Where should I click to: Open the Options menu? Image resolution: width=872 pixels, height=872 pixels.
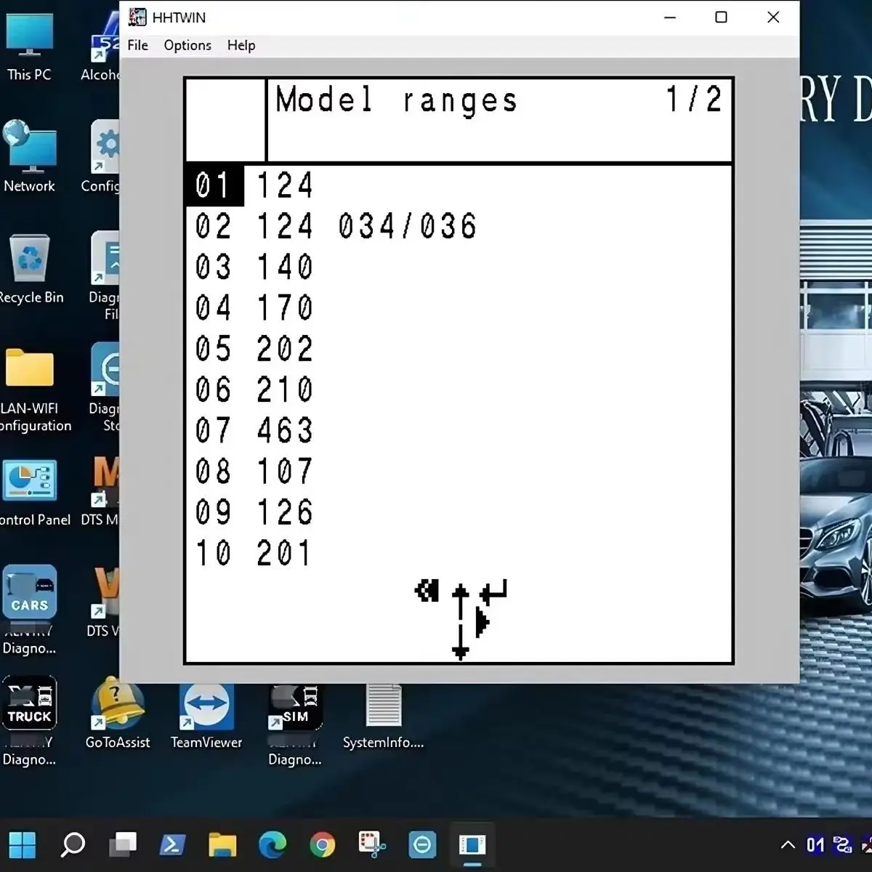coord(187,45)
